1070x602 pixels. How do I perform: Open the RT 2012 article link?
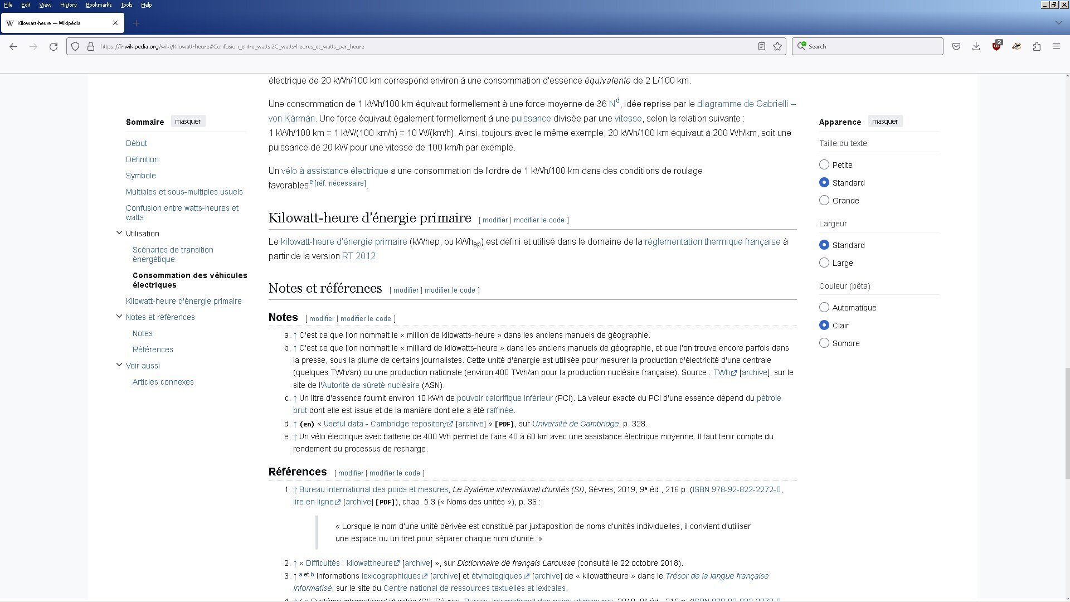359,256
